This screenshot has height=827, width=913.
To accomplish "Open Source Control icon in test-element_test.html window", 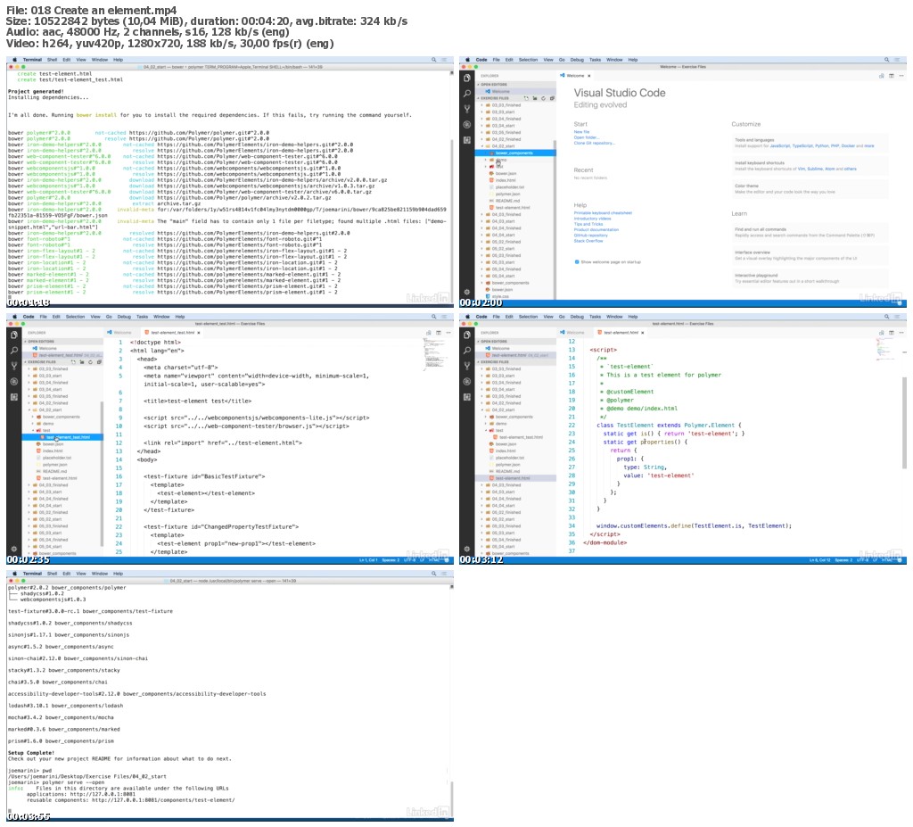I will [x=14, y=366].
